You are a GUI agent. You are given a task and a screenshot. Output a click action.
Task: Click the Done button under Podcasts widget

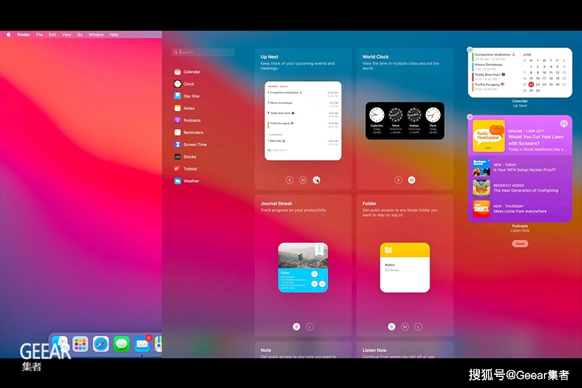click(x=520, y=244)
